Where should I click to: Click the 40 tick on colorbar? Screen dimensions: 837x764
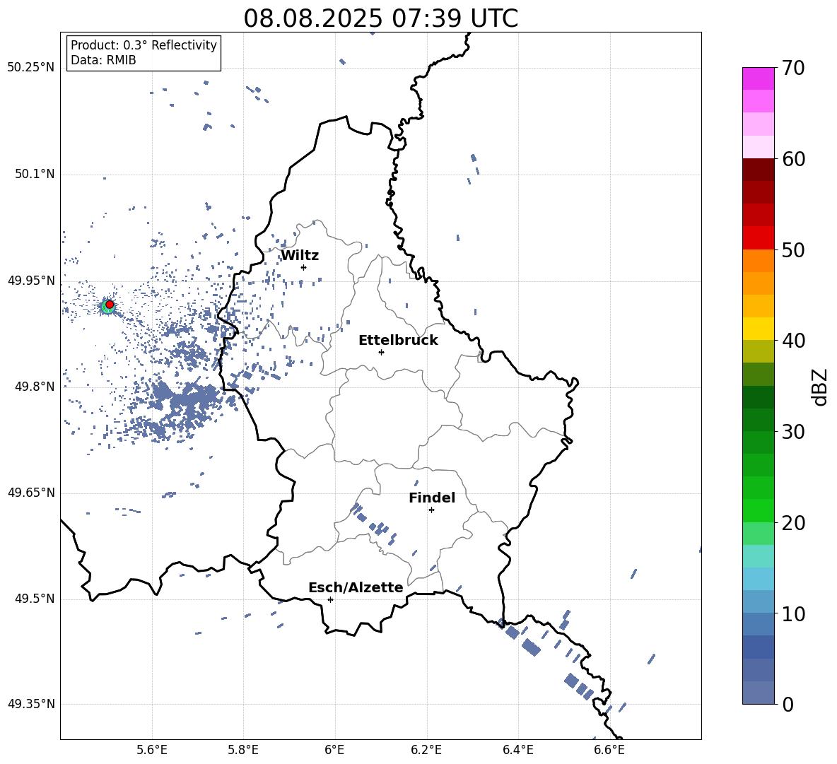click(793, 341)
